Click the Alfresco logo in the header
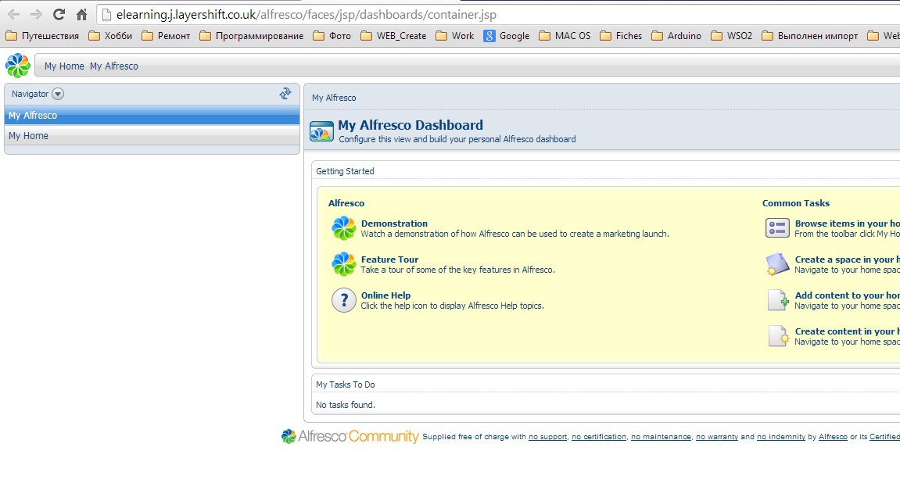 pos(17,65)
